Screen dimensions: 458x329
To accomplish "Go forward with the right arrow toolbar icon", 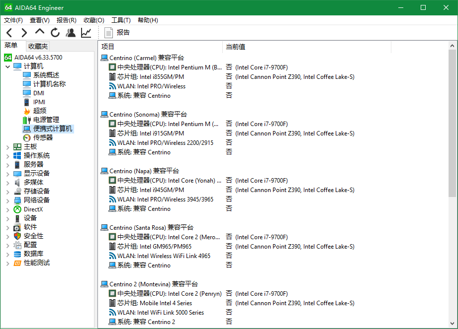I will (x=24, y=33).
